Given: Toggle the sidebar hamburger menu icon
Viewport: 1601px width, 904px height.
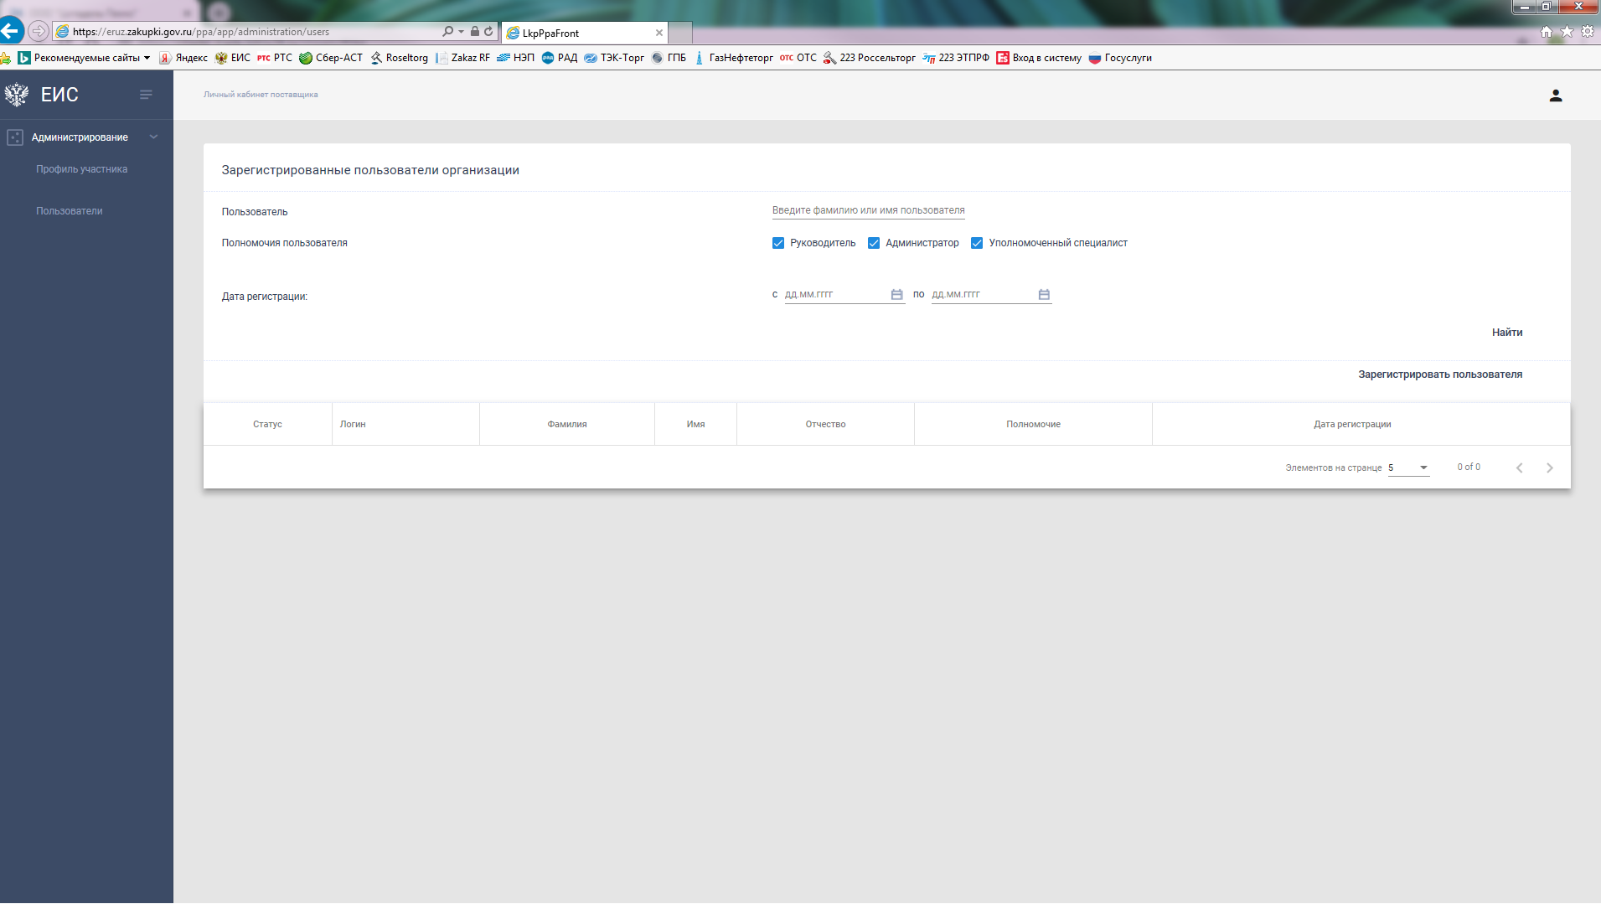Looking at the screenshot, I should (146, 95).
